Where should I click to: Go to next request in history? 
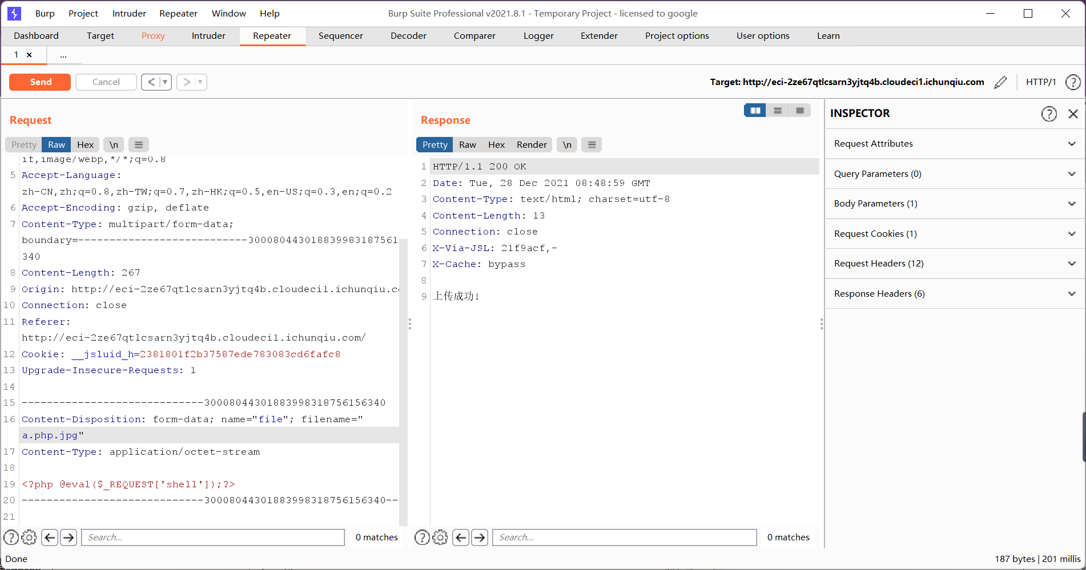pos(186,82)
